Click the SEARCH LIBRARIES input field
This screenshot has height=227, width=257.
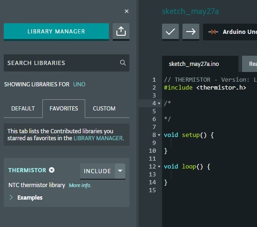point(67,63)
